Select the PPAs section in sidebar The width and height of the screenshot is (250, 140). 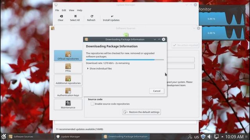68,68
